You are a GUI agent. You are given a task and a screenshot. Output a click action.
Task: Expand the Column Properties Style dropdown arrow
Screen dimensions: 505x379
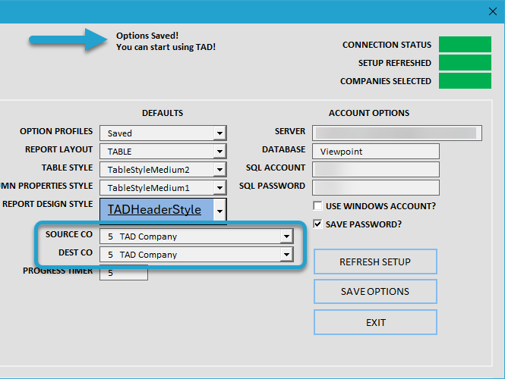[219, 188]
